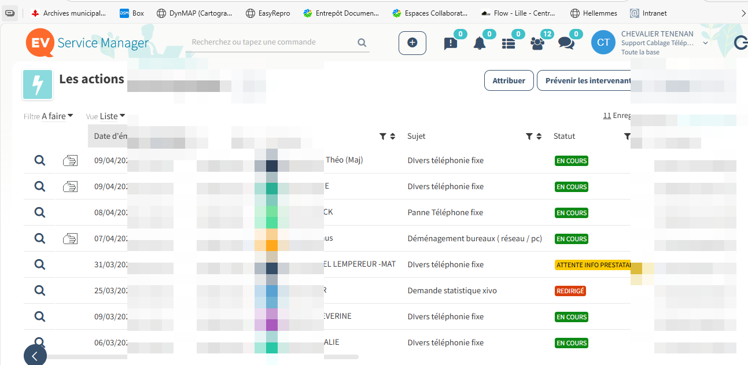
Task: Click the hand icon on Théo (Maj) row
Action: [71, 160]
